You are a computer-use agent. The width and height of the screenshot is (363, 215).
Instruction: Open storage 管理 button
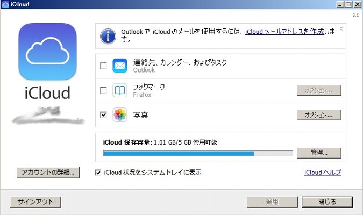coord(319,153)
